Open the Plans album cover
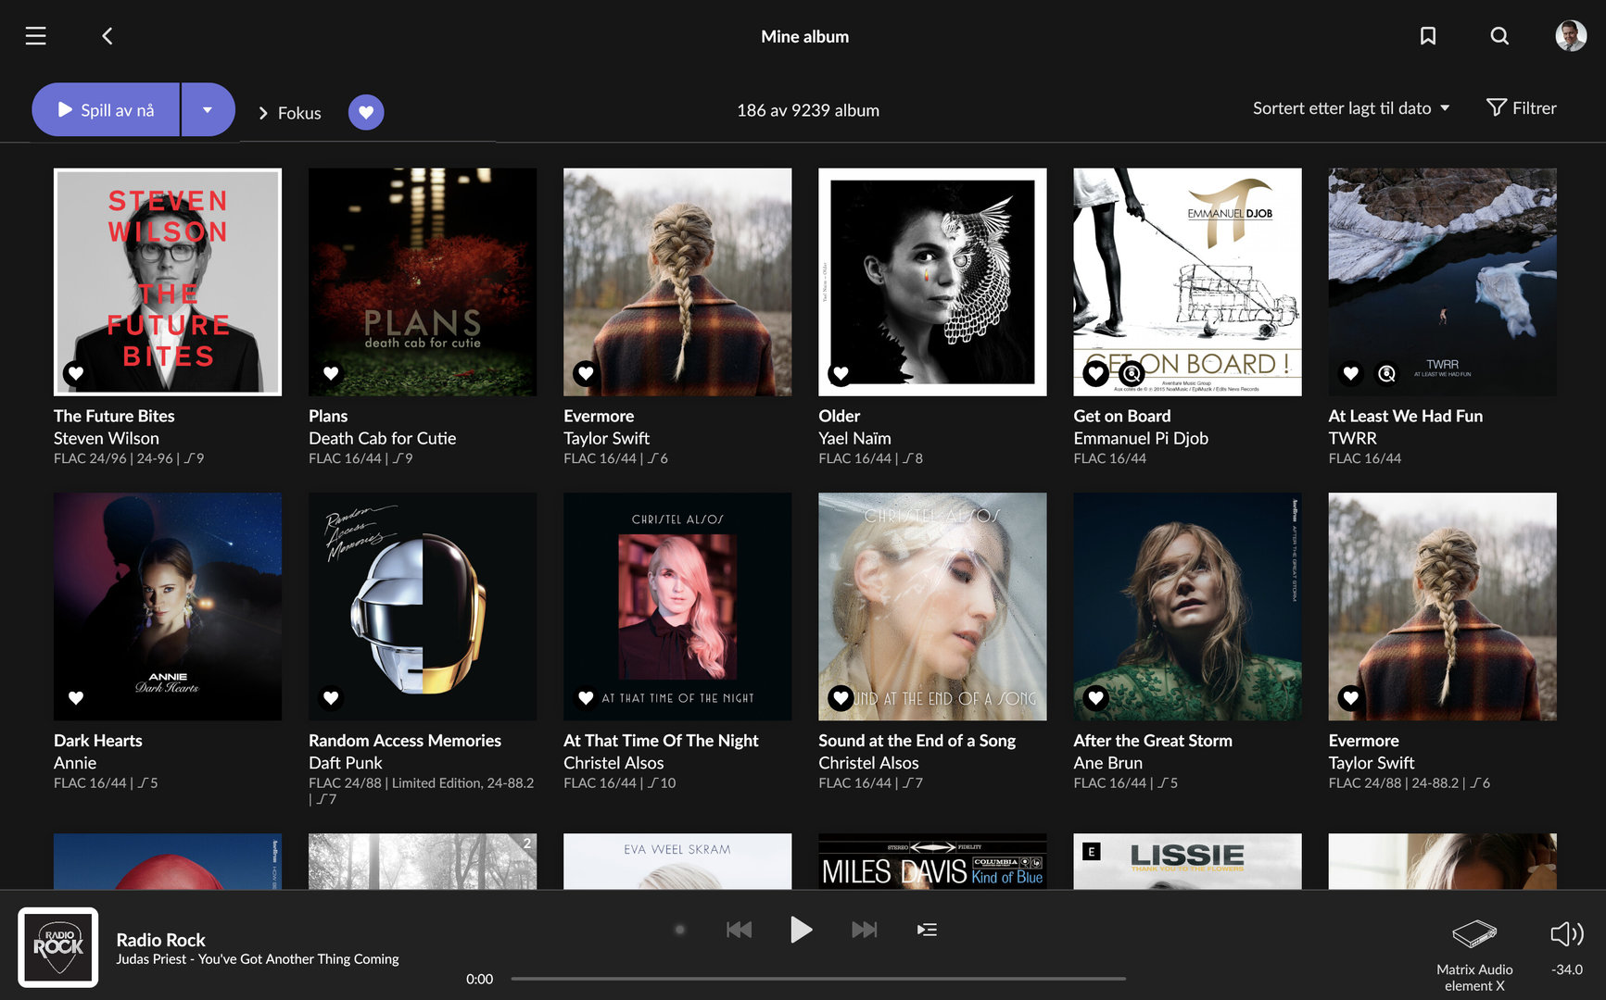1606x1000 pixels. pyautogui.click(x=423, y=281)
